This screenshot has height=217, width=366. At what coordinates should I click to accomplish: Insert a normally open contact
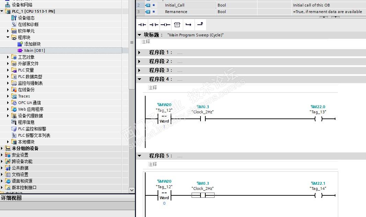pos(142,24)
